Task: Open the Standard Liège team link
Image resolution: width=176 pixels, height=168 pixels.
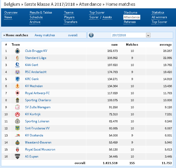Action: click(35, 58)
